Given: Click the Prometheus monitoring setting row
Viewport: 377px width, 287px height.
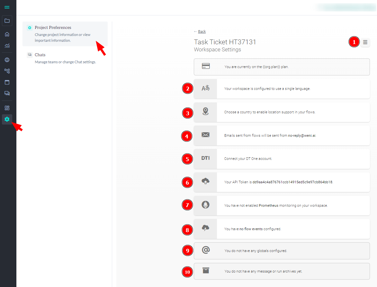Looking at the screenshot, I should (282, 205).
